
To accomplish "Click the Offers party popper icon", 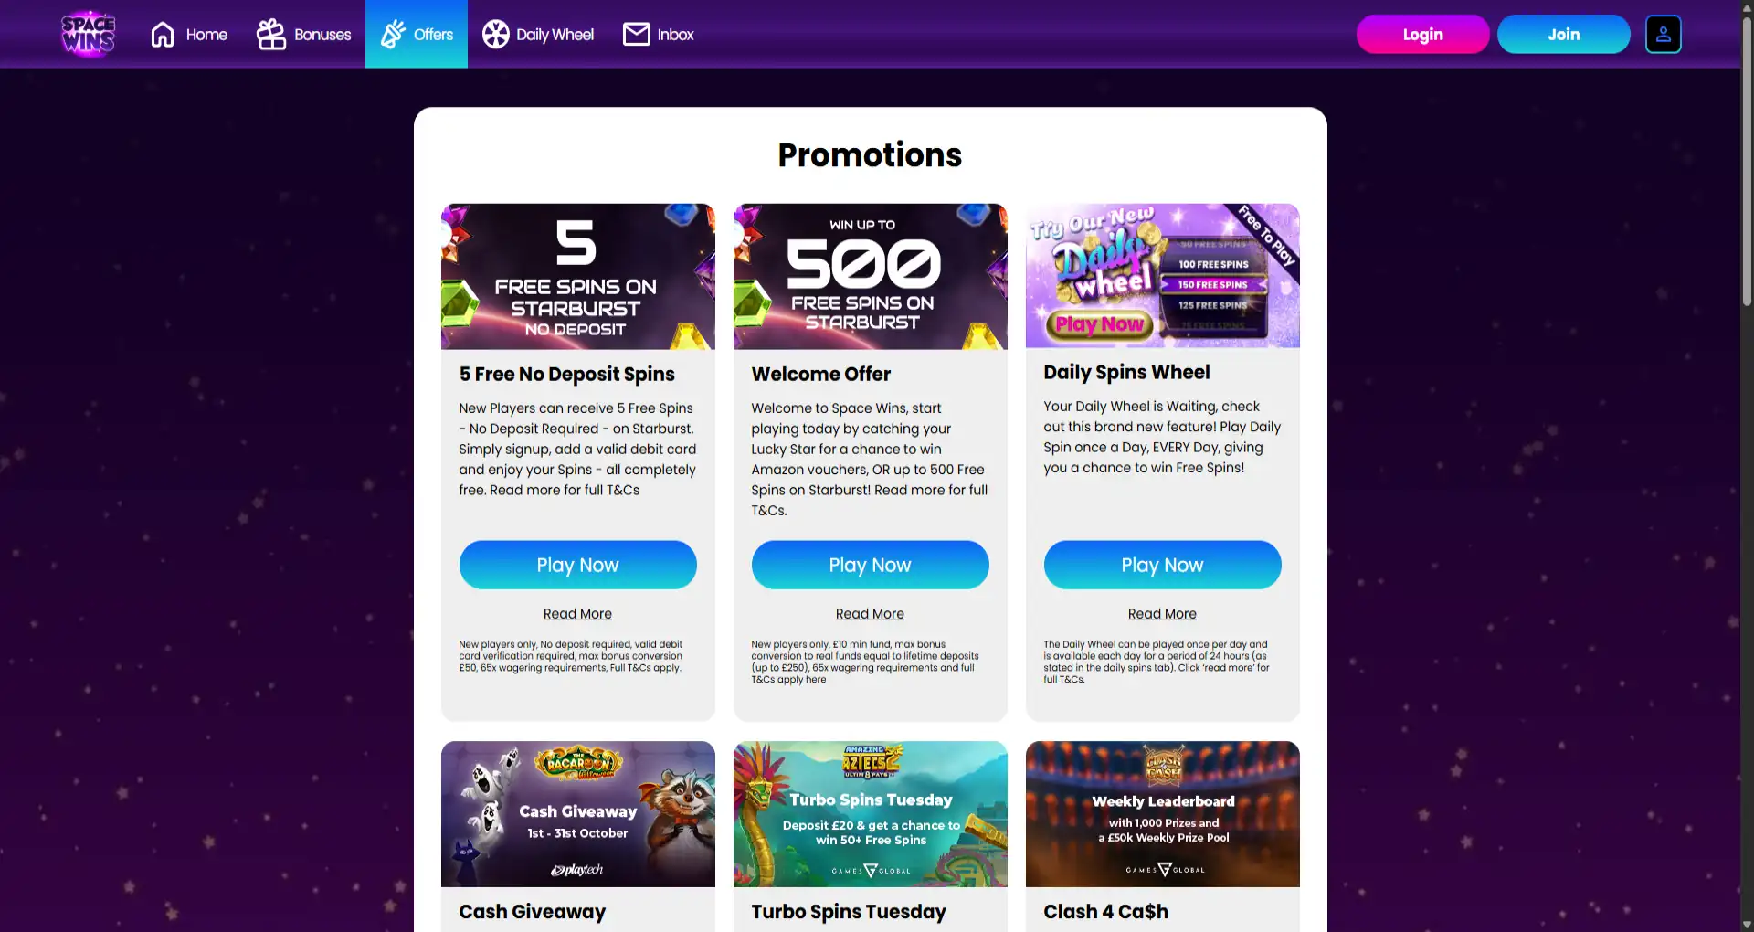I will (x=393, y=35).
